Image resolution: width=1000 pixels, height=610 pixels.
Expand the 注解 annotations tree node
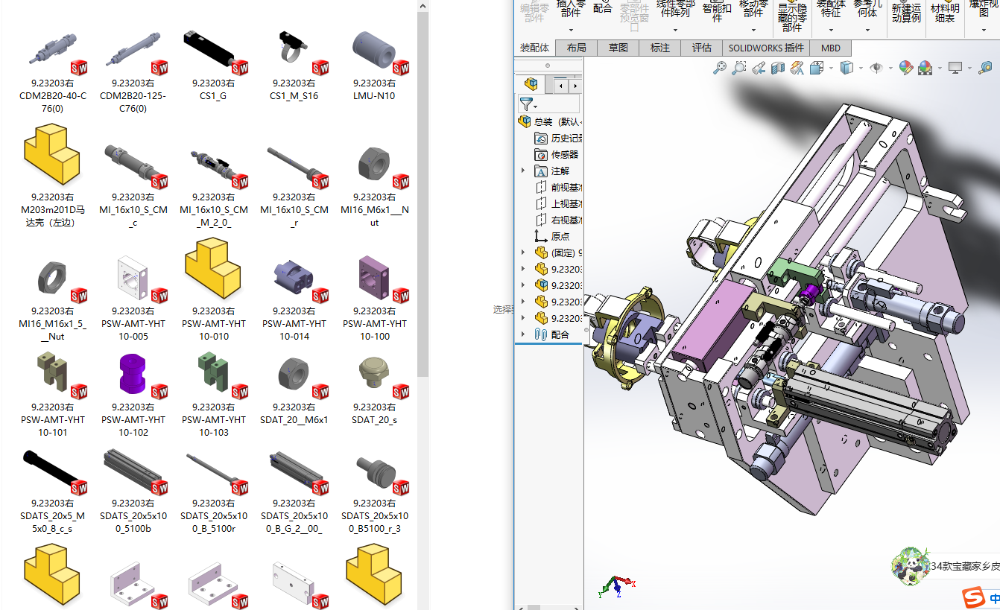(523, 171)
